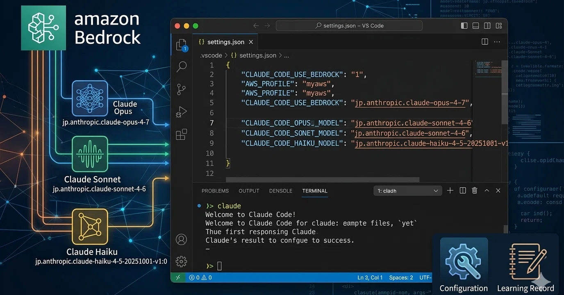Close the settings.json tab
Viewport: 564px width, 295px height.
point(251,42)
